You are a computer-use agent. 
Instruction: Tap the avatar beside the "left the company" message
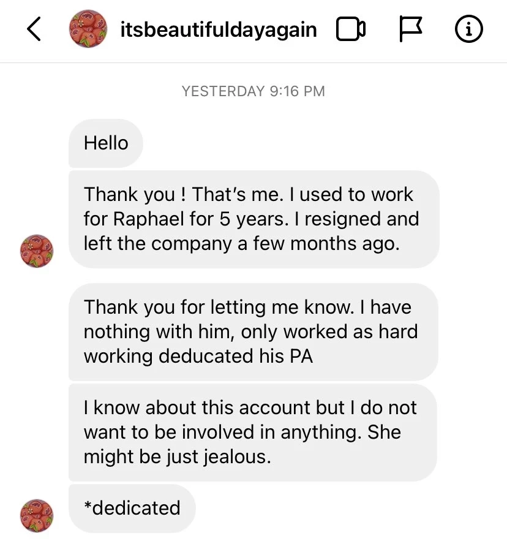37,250
